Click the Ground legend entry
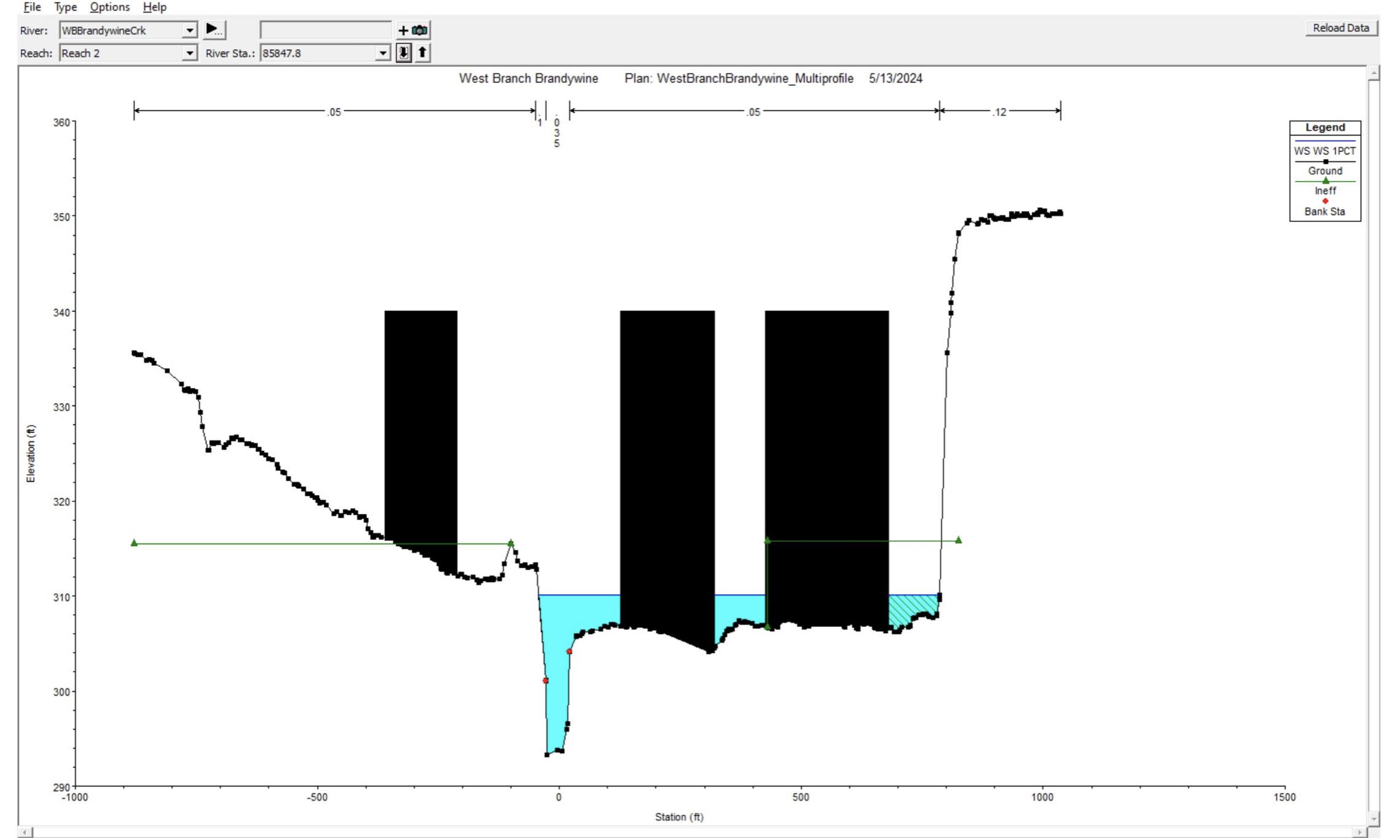The height and width of the screenshot is (838, 1381). 1325,171
